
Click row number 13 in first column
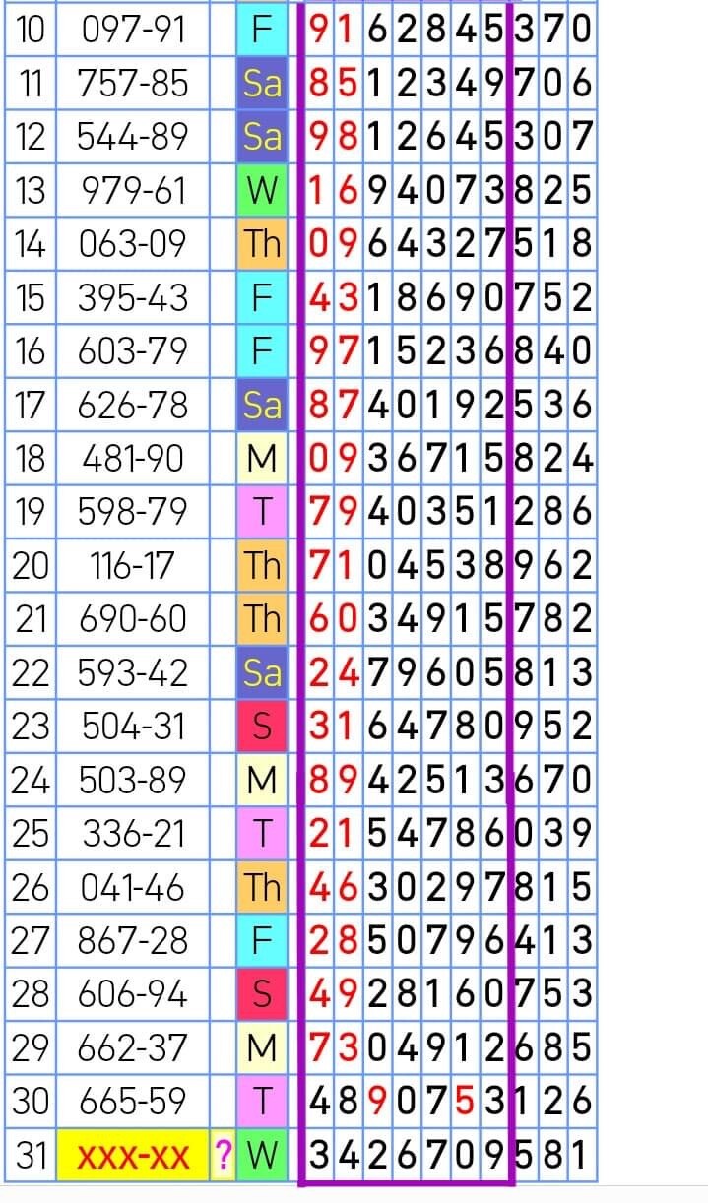(x=32, y=190)
